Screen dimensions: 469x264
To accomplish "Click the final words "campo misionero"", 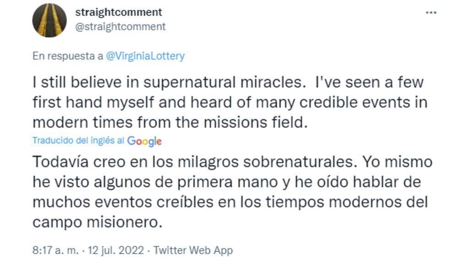I will [97, 222].
